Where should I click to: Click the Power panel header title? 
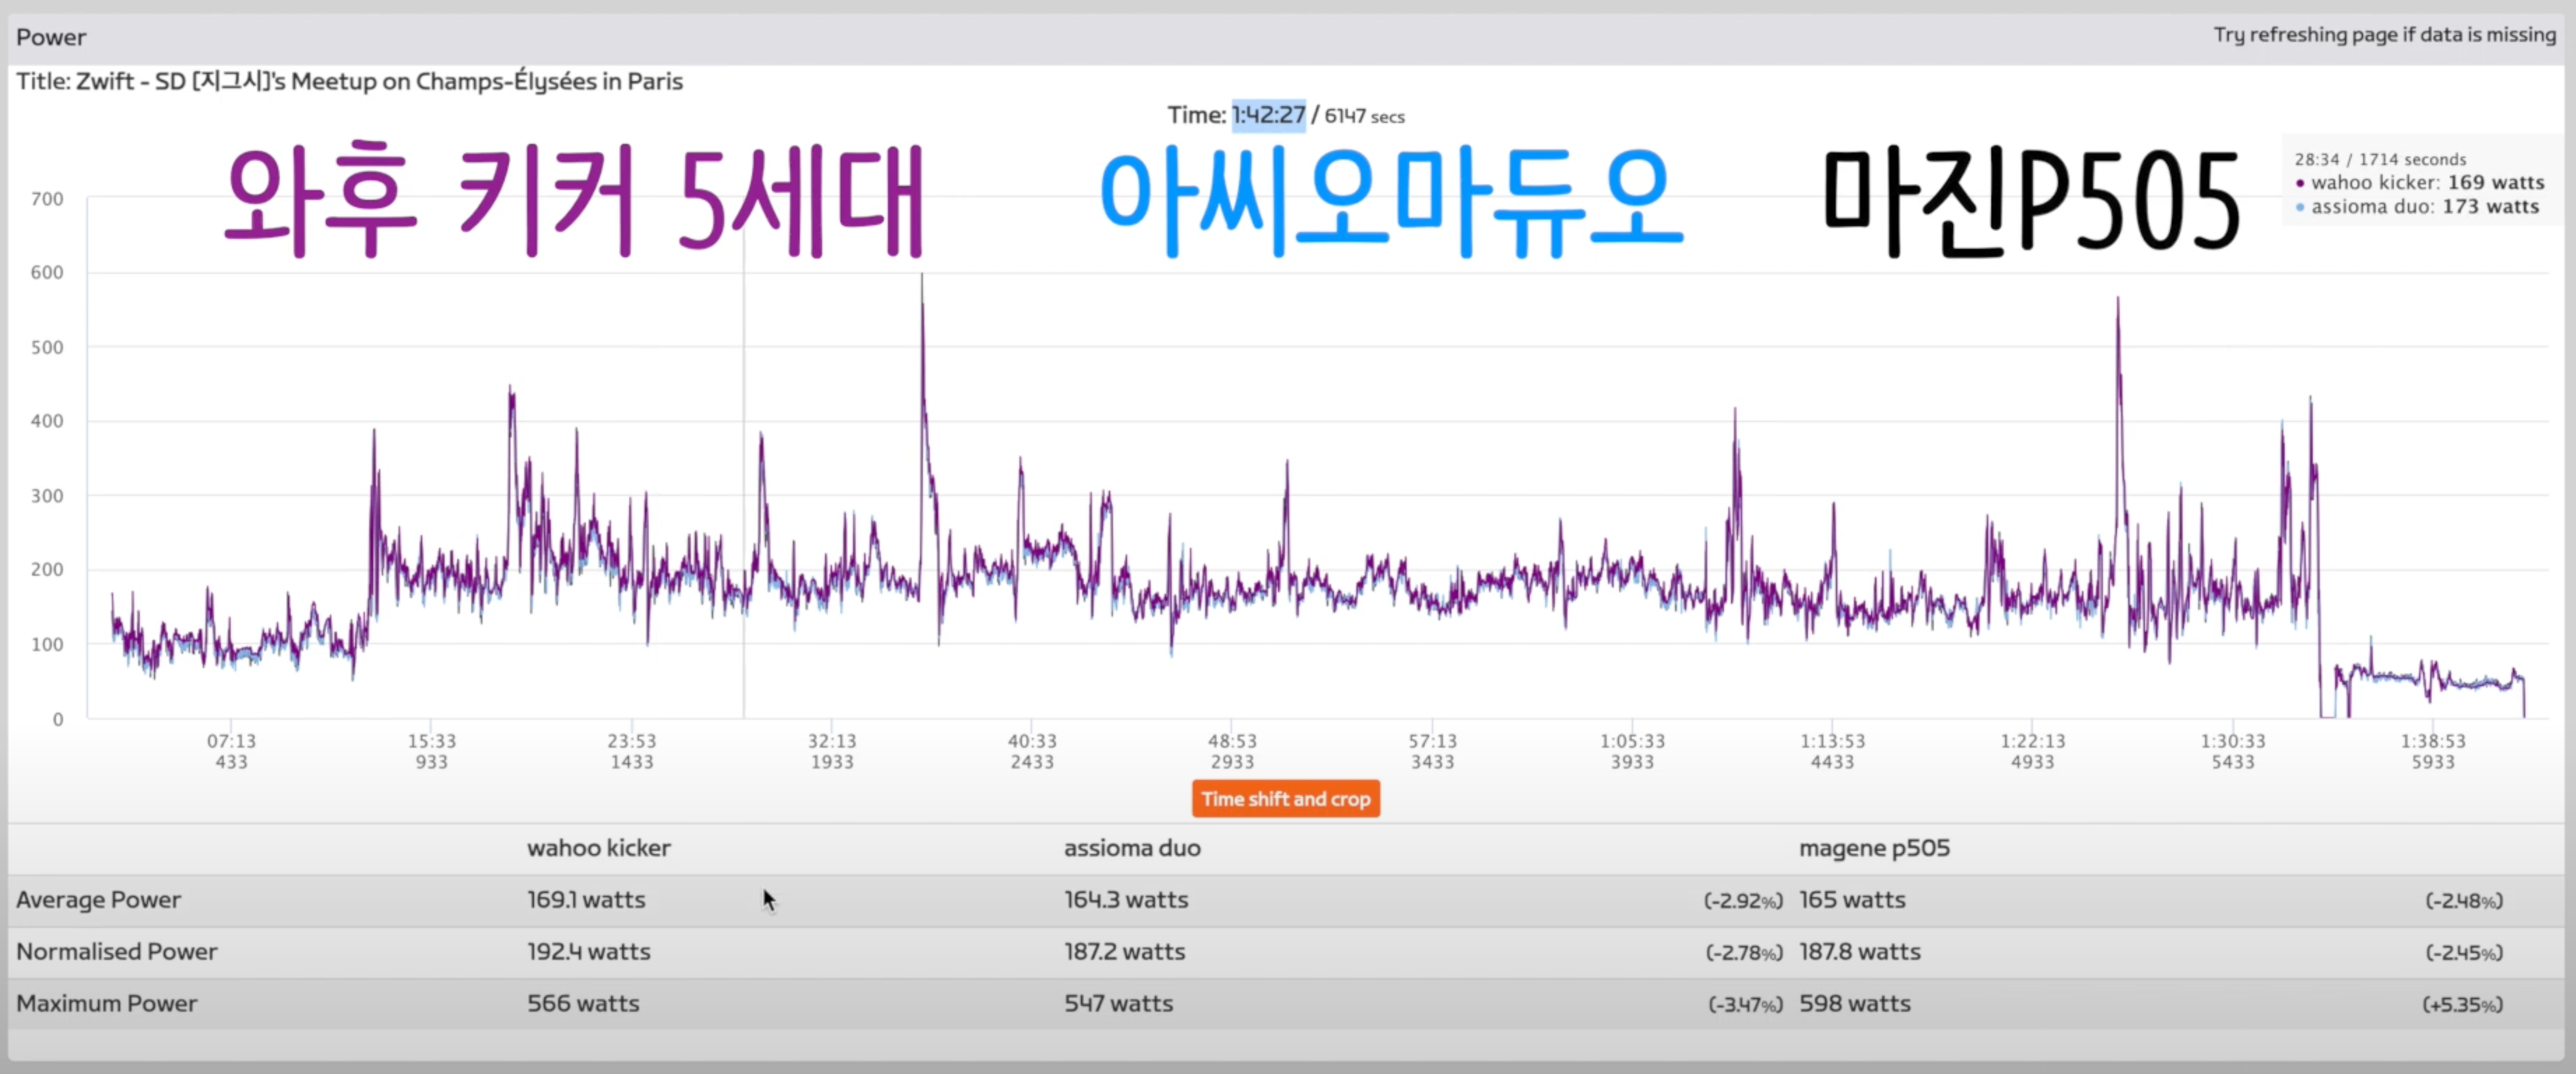[51, 37]
